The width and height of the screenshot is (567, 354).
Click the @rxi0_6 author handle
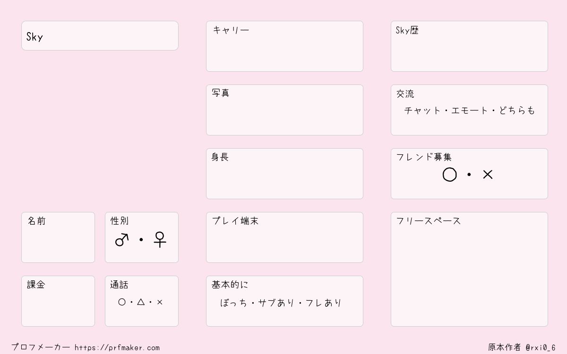[x=541, y=348]
